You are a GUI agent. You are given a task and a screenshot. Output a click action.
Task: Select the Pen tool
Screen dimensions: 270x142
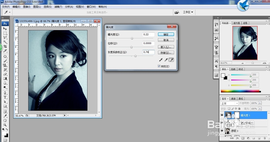(5, 93)
